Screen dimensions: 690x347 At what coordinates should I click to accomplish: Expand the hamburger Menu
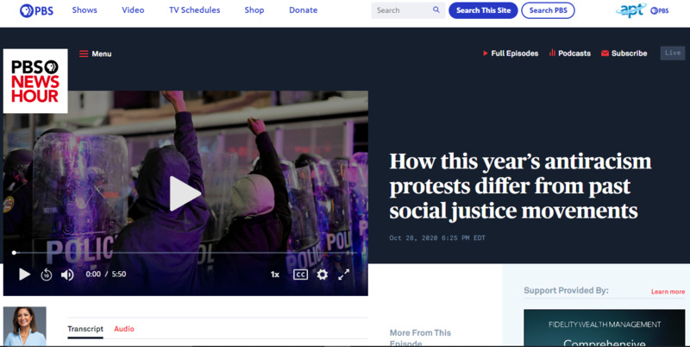tap(95, 54)
